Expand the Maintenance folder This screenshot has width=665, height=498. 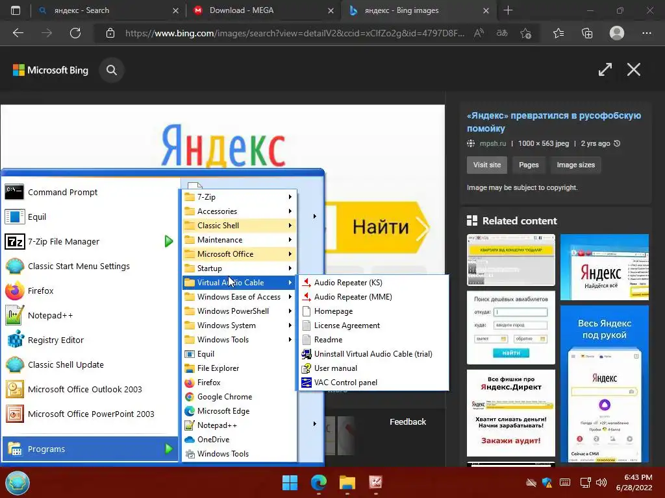pyautogui.click(x=239, y=240)
